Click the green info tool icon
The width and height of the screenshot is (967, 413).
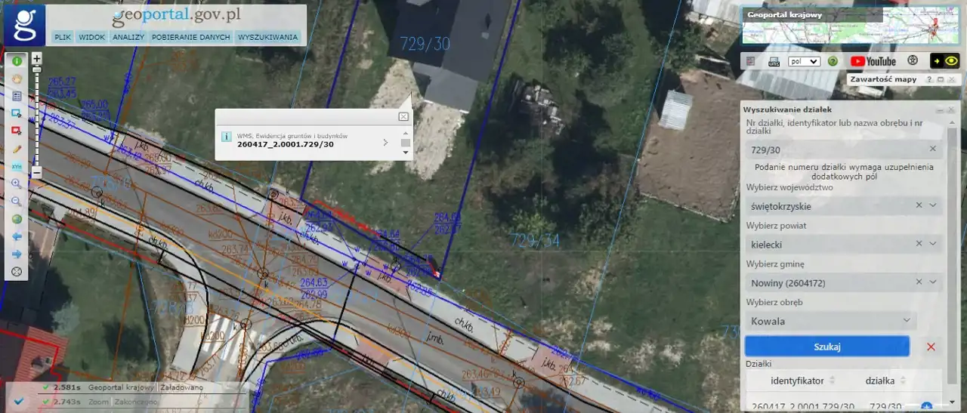[x=16, y=61]
